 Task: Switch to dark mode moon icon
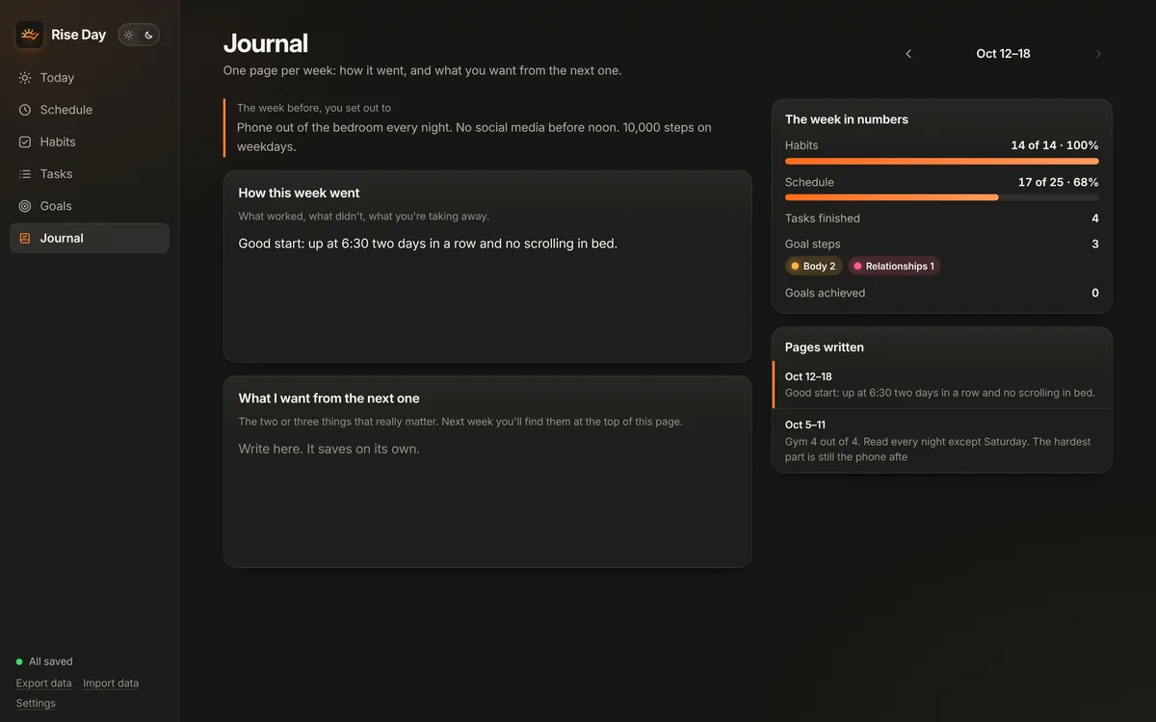149,35
